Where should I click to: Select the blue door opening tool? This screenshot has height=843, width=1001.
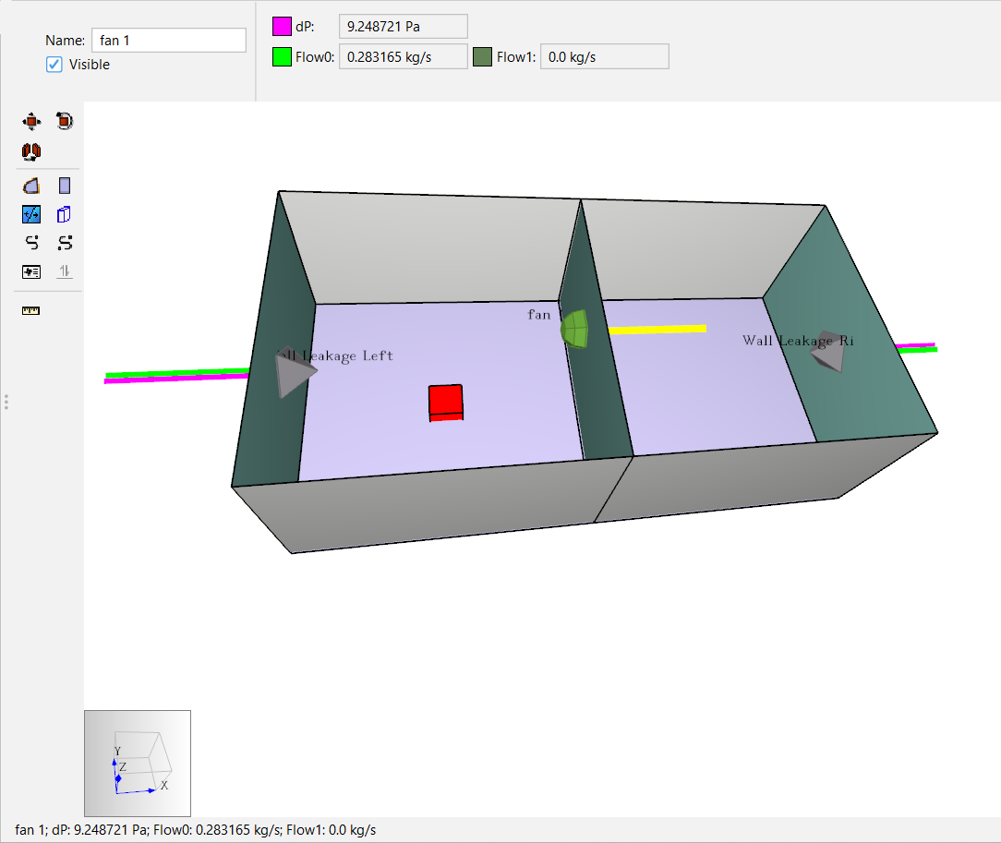pyautogui.click(x=65, y=214)
